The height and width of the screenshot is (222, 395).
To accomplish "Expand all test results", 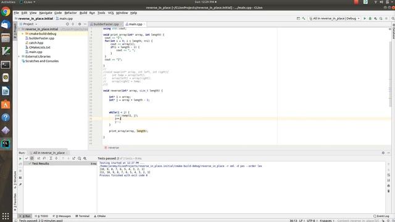I will click(51, 158).
